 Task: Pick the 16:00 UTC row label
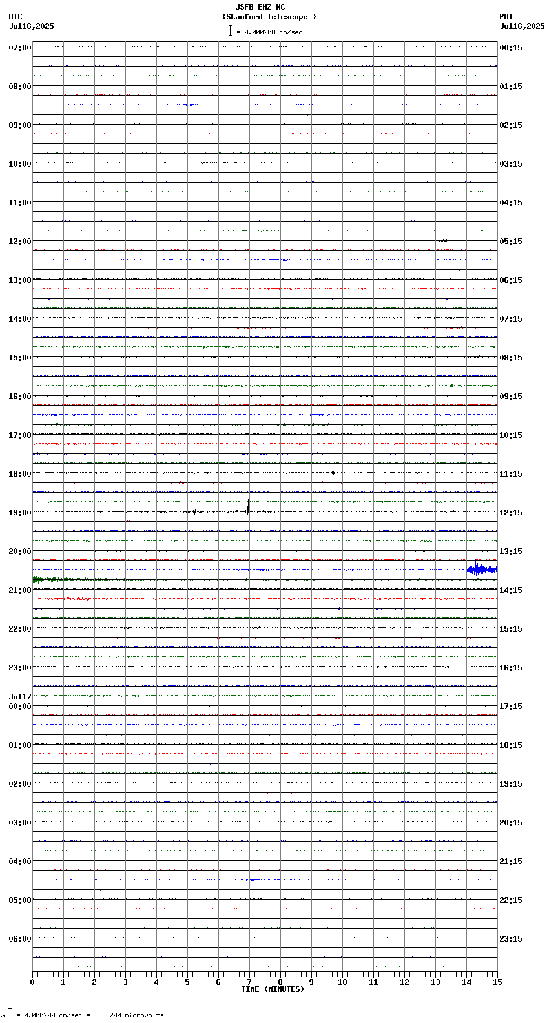20,397
